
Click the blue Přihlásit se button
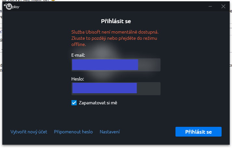[199, 132]
